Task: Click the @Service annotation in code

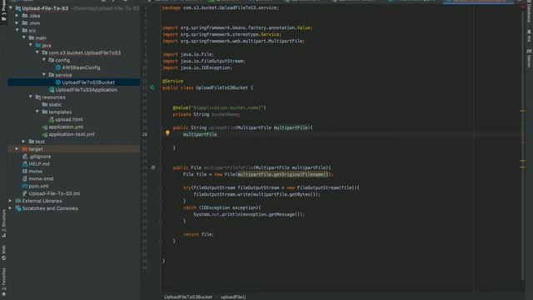Action: [172, 81]
